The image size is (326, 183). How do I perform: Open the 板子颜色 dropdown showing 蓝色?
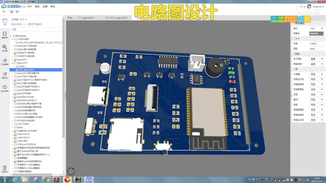pyautogui.click(x=316, y=59)
